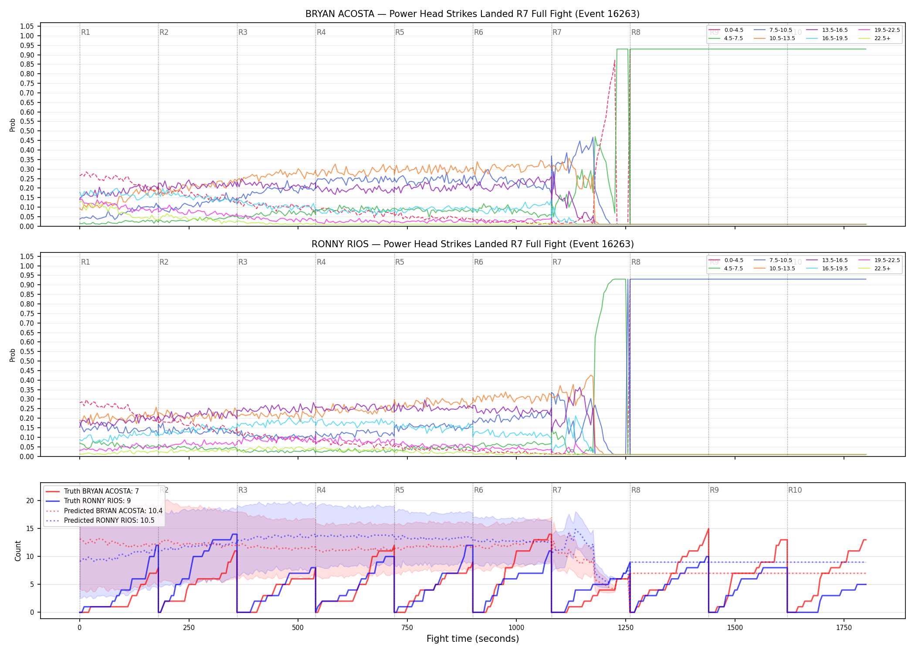Click the 1000 tick label on the x-axis
The height and width of the screenshot is (654, 915).
coord(516,628)
